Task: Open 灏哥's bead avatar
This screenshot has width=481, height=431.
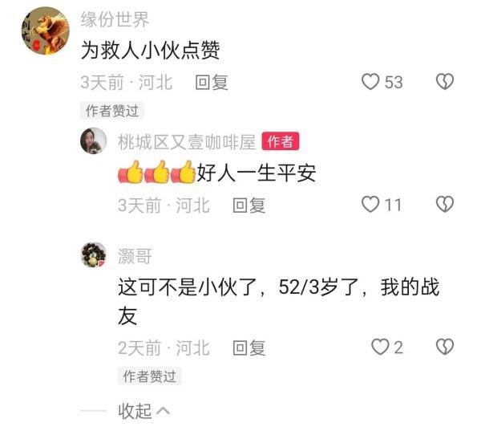Action: 94,255
